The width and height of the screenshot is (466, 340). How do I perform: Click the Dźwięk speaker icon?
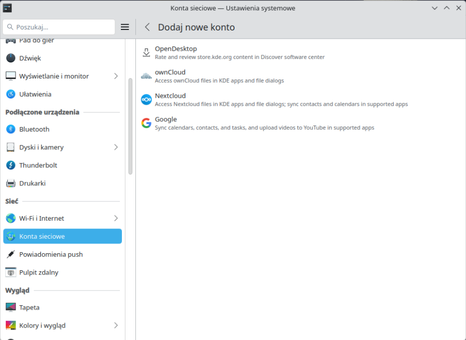click(11, 58)
